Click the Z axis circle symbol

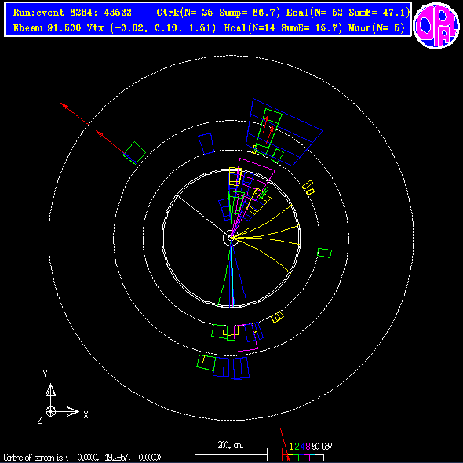pyautogui.click(x=50, y=411)
